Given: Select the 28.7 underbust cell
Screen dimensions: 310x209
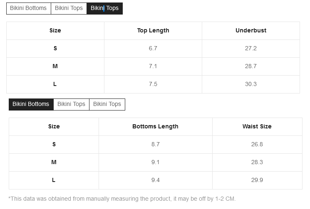Looking at the screenshot, I should [x=251, y=66].
